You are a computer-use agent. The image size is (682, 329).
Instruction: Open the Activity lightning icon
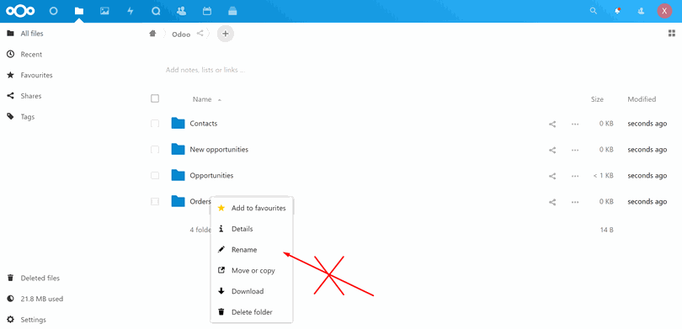tap(130, 11)
